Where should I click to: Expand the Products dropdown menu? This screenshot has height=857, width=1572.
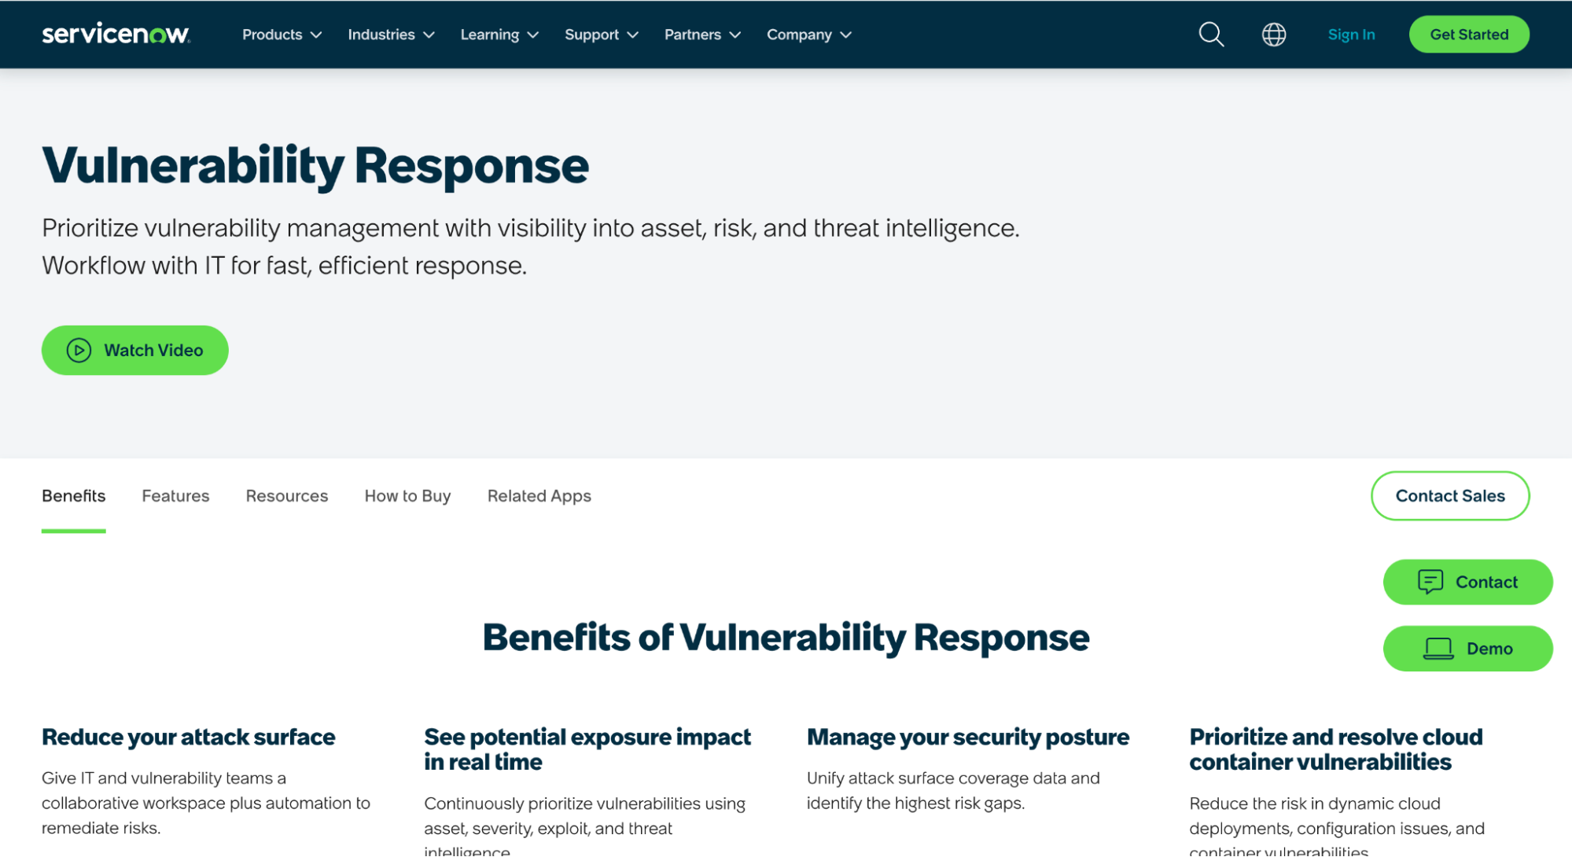(x=281, y=35)
